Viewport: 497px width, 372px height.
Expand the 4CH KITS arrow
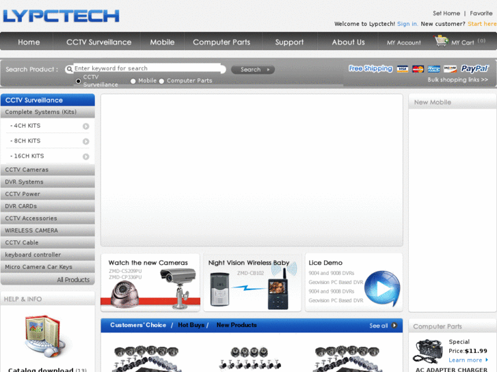click(86, 126)
